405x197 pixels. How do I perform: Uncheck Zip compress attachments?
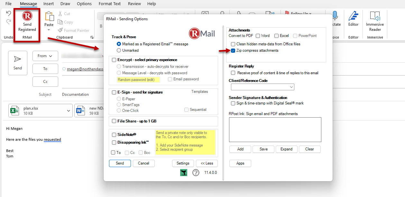pos(233,50)
